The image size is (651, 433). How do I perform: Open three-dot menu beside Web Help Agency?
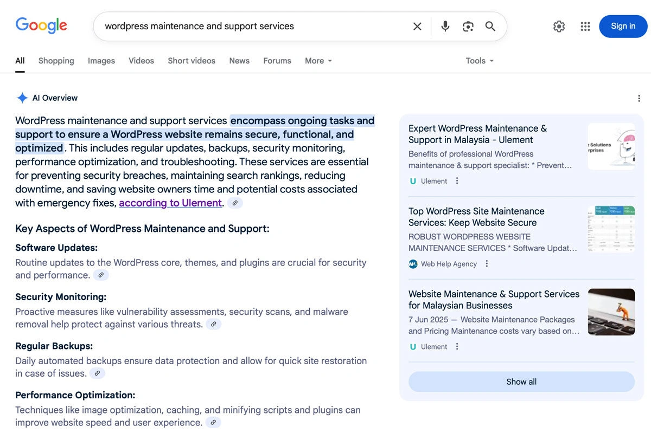[487, 264]
